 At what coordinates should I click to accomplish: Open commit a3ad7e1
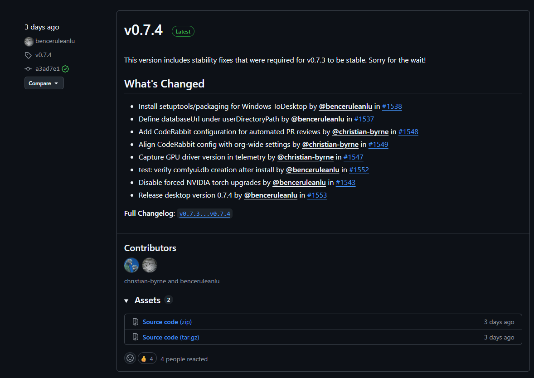pos(47,69)
